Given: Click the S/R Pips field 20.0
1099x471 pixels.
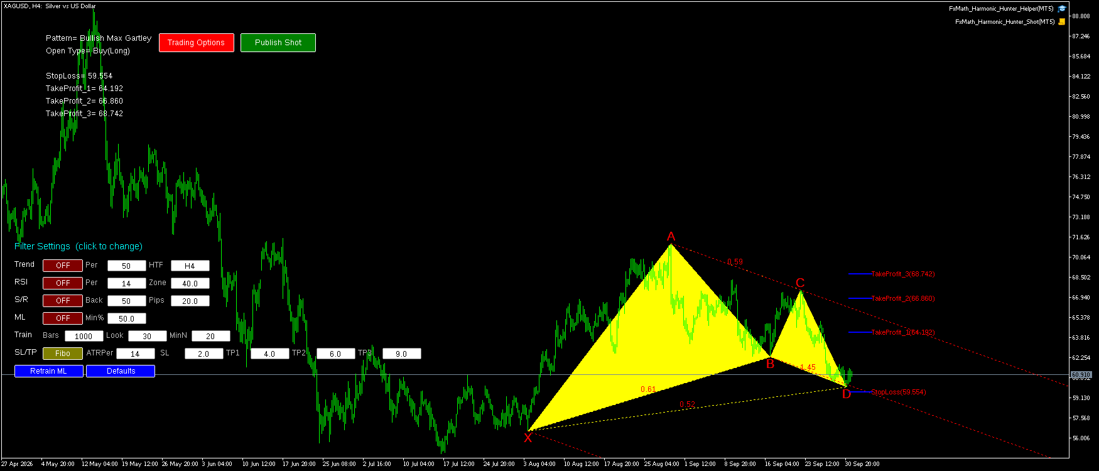Looking at the screenshot, I should tap(190, 301).
